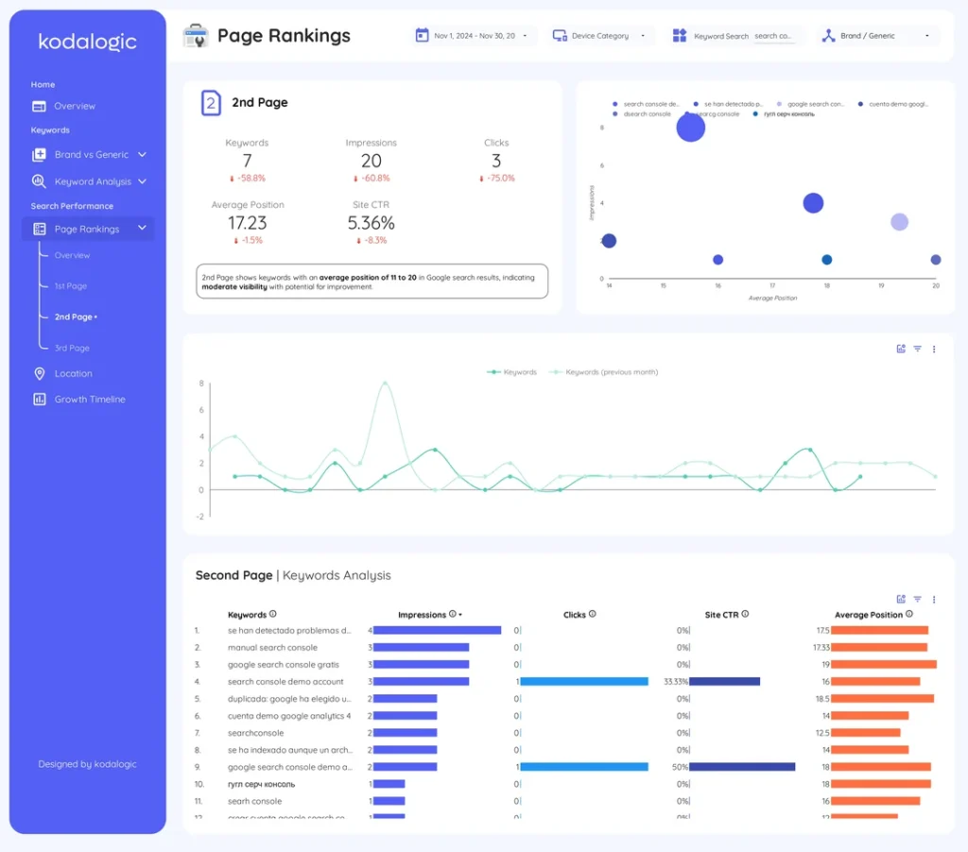Select 3rd Page in the sidebar
The image size is (968, 852).
coord(74,348)
